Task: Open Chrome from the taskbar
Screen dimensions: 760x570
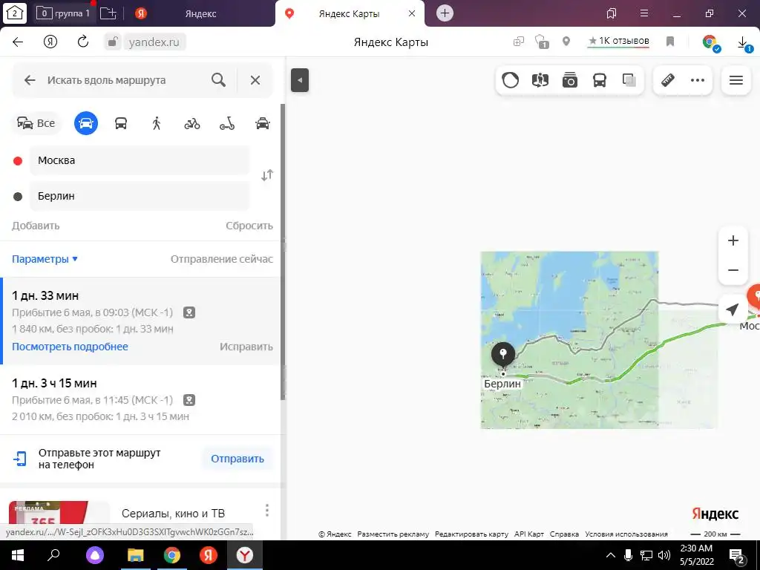Action: pos(171,555)
